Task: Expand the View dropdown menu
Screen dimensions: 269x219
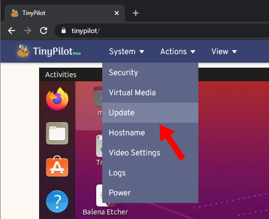Action: point(224,52)
